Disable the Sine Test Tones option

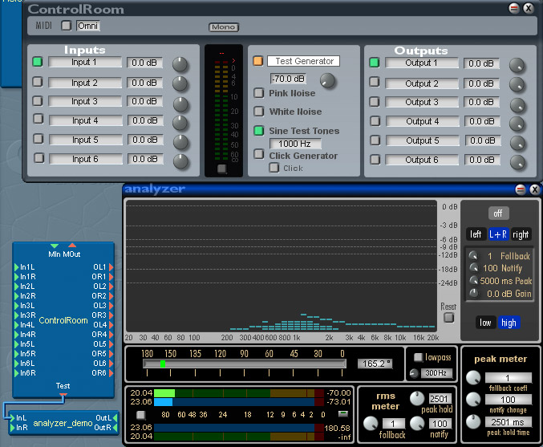[259, 131]
